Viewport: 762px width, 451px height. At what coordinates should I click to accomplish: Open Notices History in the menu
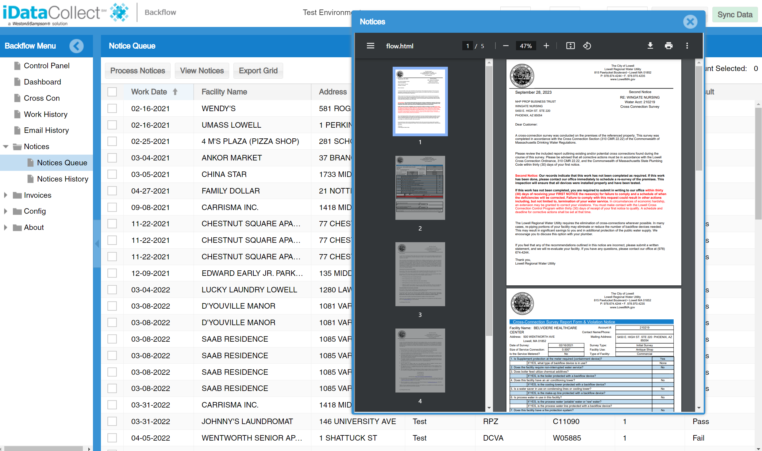click(63, 179)
